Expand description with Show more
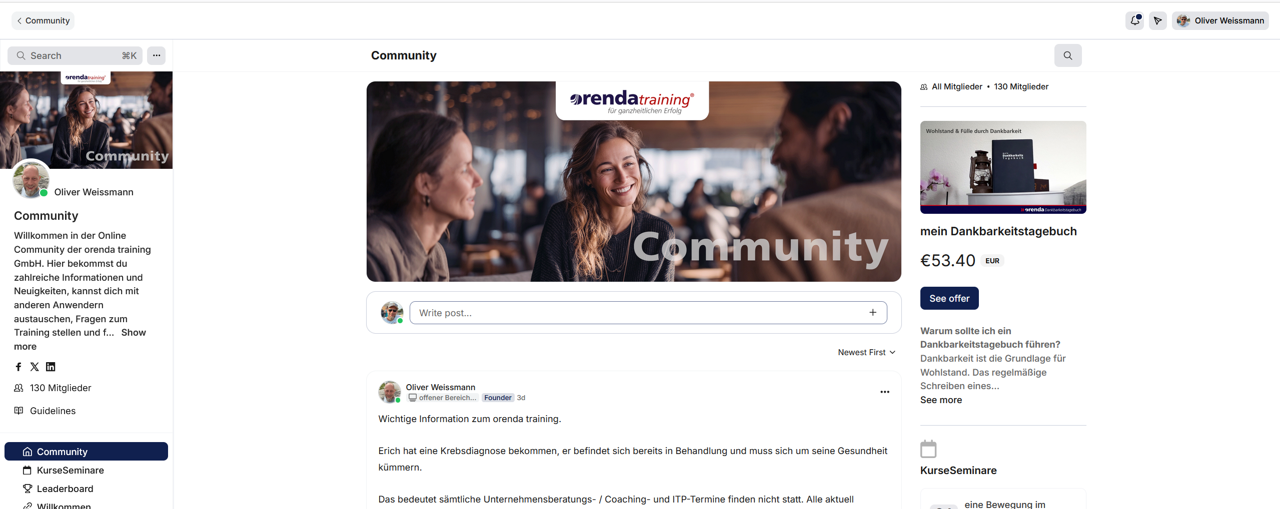1280x509 pixels. point(80,340)
